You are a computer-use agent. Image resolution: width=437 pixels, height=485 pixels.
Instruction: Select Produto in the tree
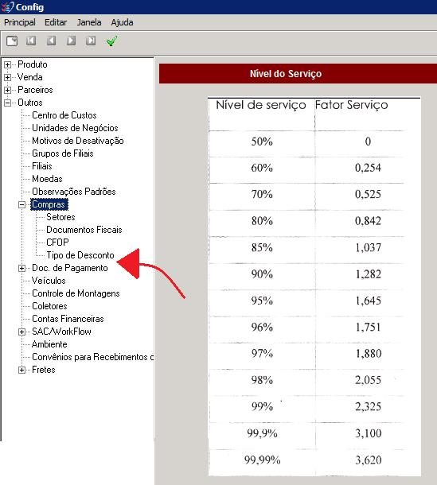33,64
